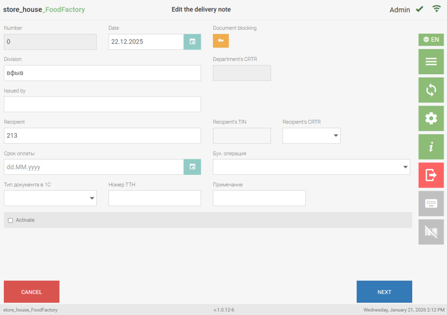Image resolution: width=447 pixels, height=315 pixels.
Task: Enable the Activate checkbox
Action: click(10, 220)
